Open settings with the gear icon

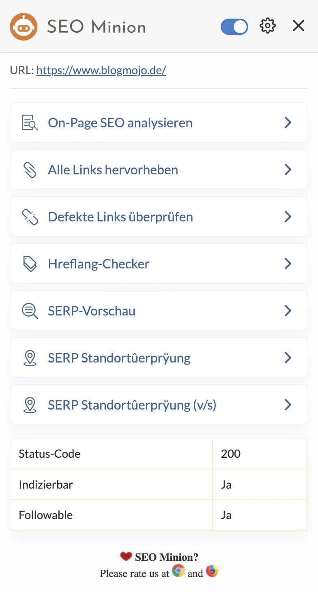[267, 26]
